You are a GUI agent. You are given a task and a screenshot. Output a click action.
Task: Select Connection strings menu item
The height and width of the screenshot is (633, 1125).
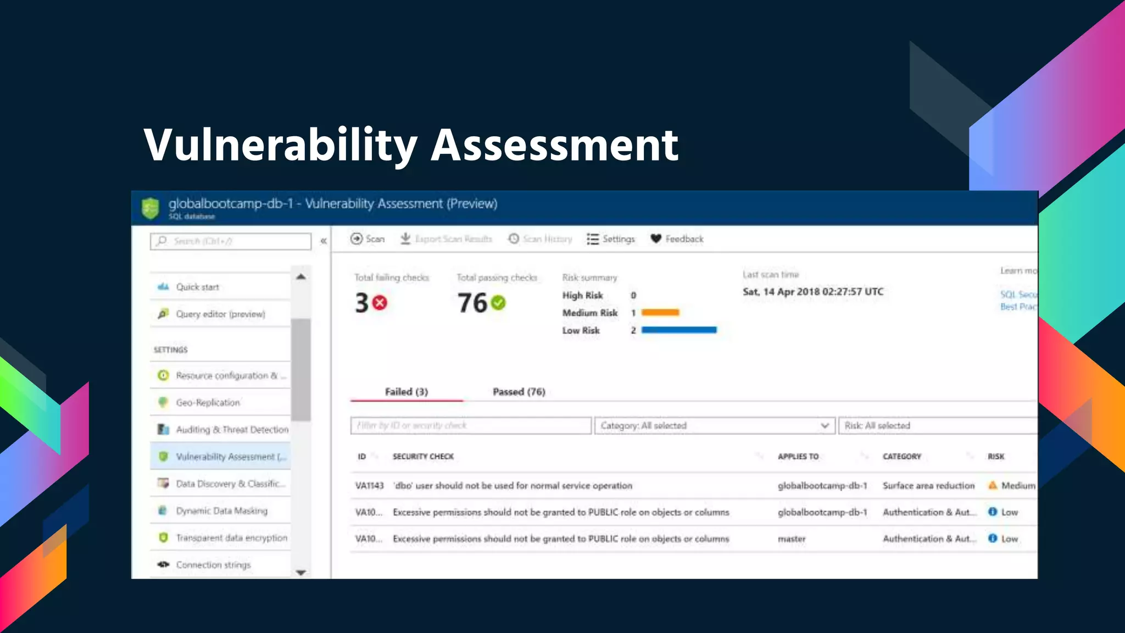click(220, 564)
